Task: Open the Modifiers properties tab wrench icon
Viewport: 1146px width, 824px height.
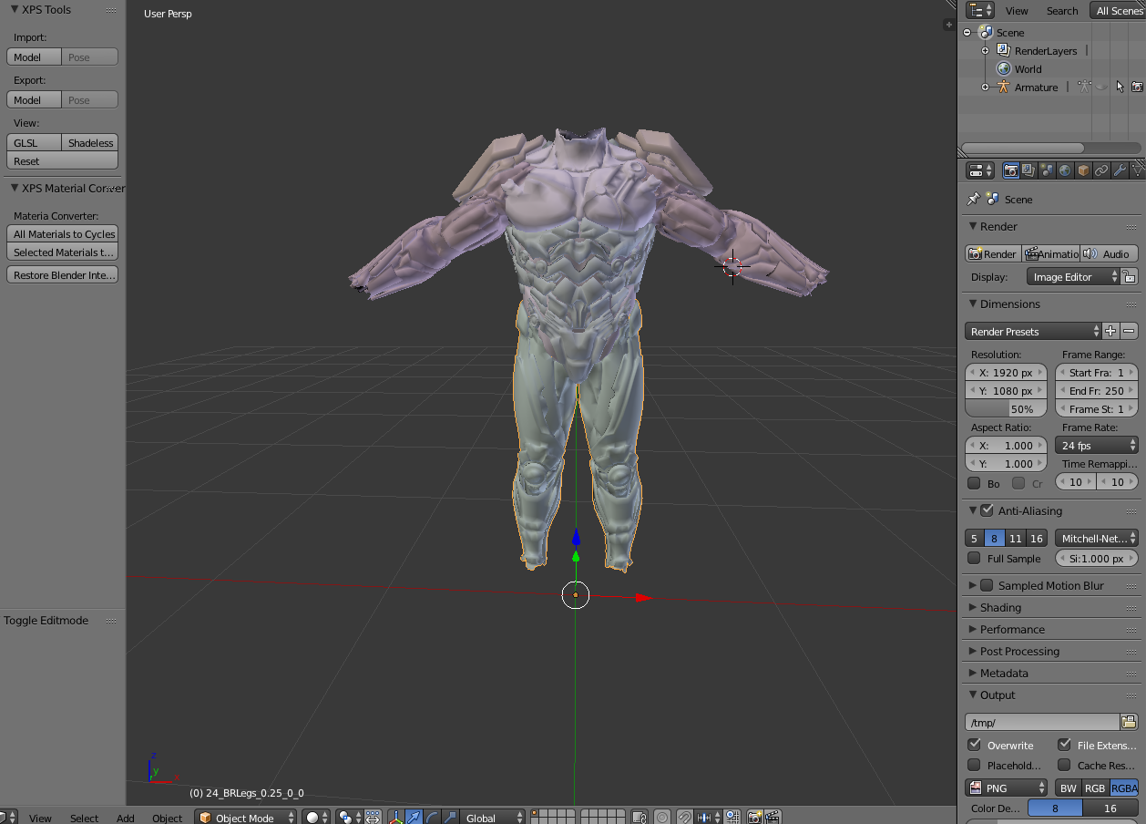Action: pyautogui.click(x=1120, y=170)
